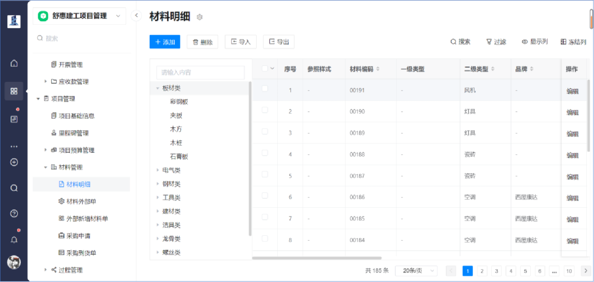Image resolution: width=594 pixels, height=282 pixels.
Task: Open the magnifier search icon in left rail
Action: coord(14,188)
